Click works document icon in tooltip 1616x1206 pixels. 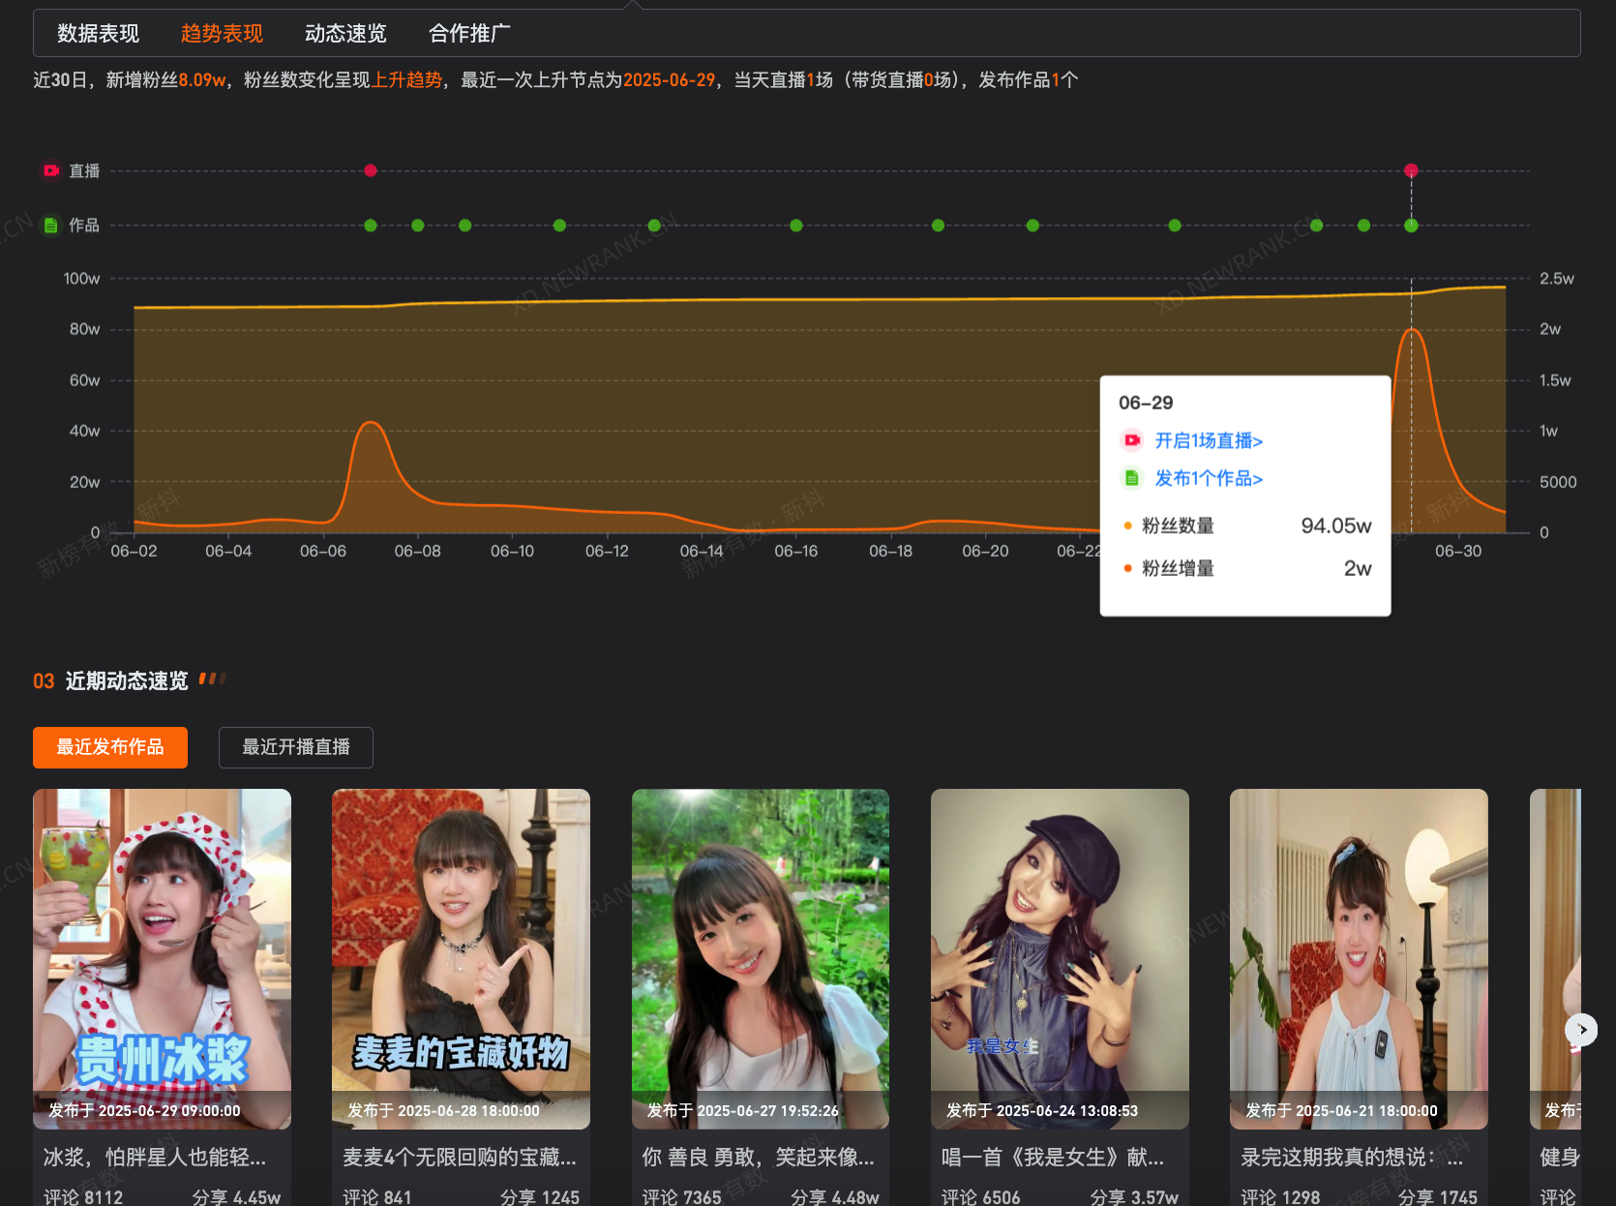[x=1131, y=478]
